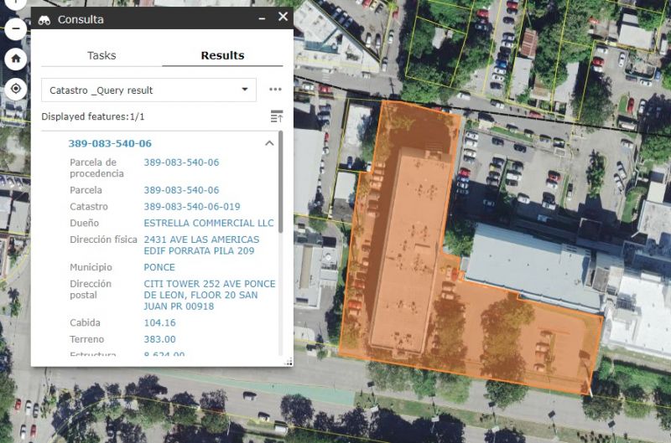Select the Results tab
Screen dimensions: 671x443
tap(222, 55)
